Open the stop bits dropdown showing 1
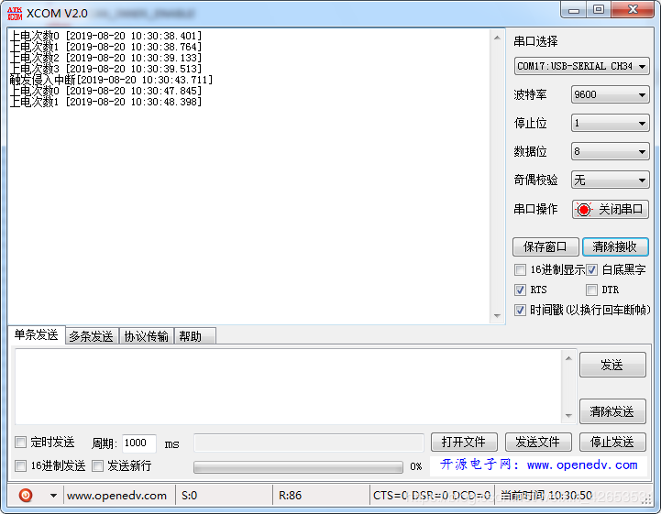Screen dimensions: 661x514 (x=610, y=123)
